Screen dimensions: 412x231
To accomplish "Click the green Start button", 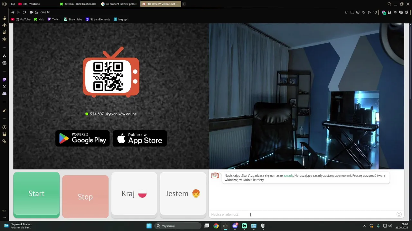I will pos(36,195).
